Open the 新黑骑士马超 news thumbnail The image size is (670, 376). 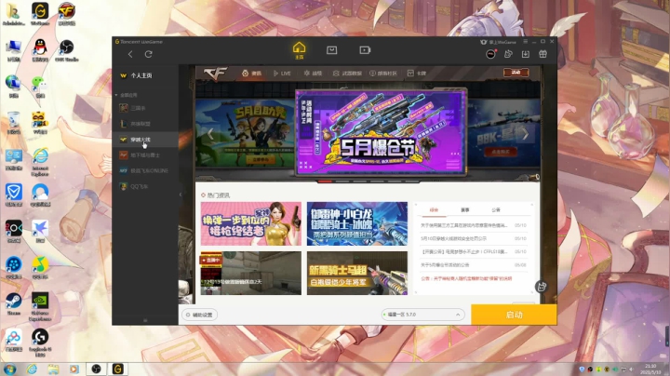click(357, 273)
